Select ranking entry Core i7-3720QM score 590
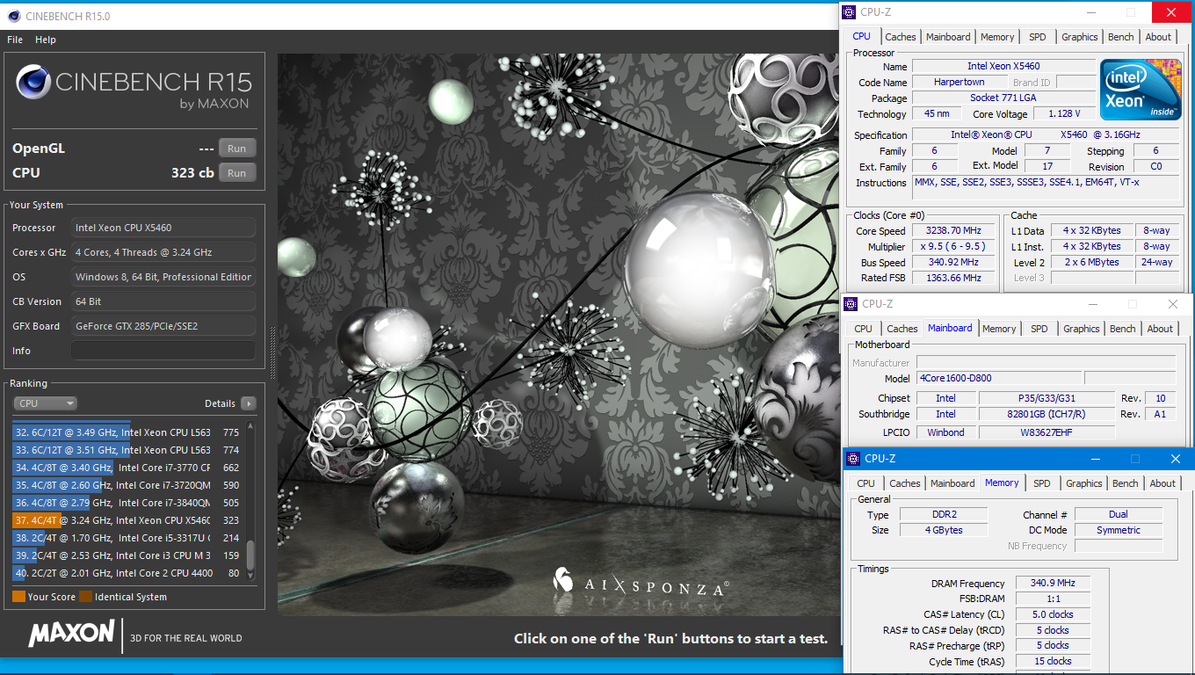 [x=127, y=485]
